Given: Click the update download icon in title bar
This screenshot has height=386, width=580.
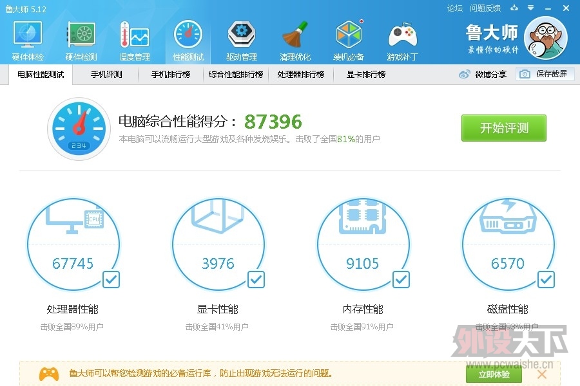Looking at the screenshot, I should click(x=514, y=8).
